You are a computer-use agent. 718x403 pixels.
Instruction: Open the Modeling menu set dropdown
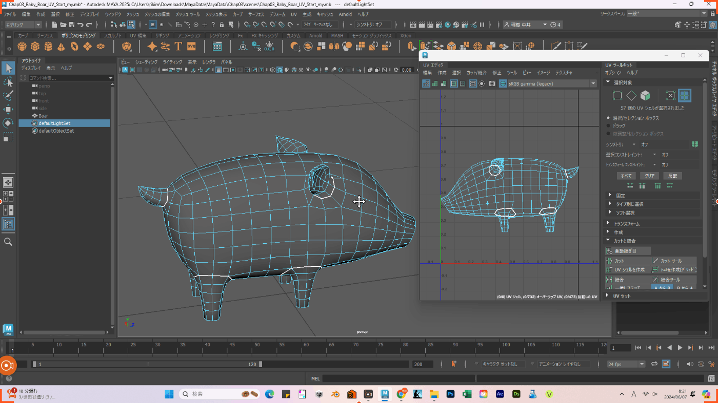[24, 25]
